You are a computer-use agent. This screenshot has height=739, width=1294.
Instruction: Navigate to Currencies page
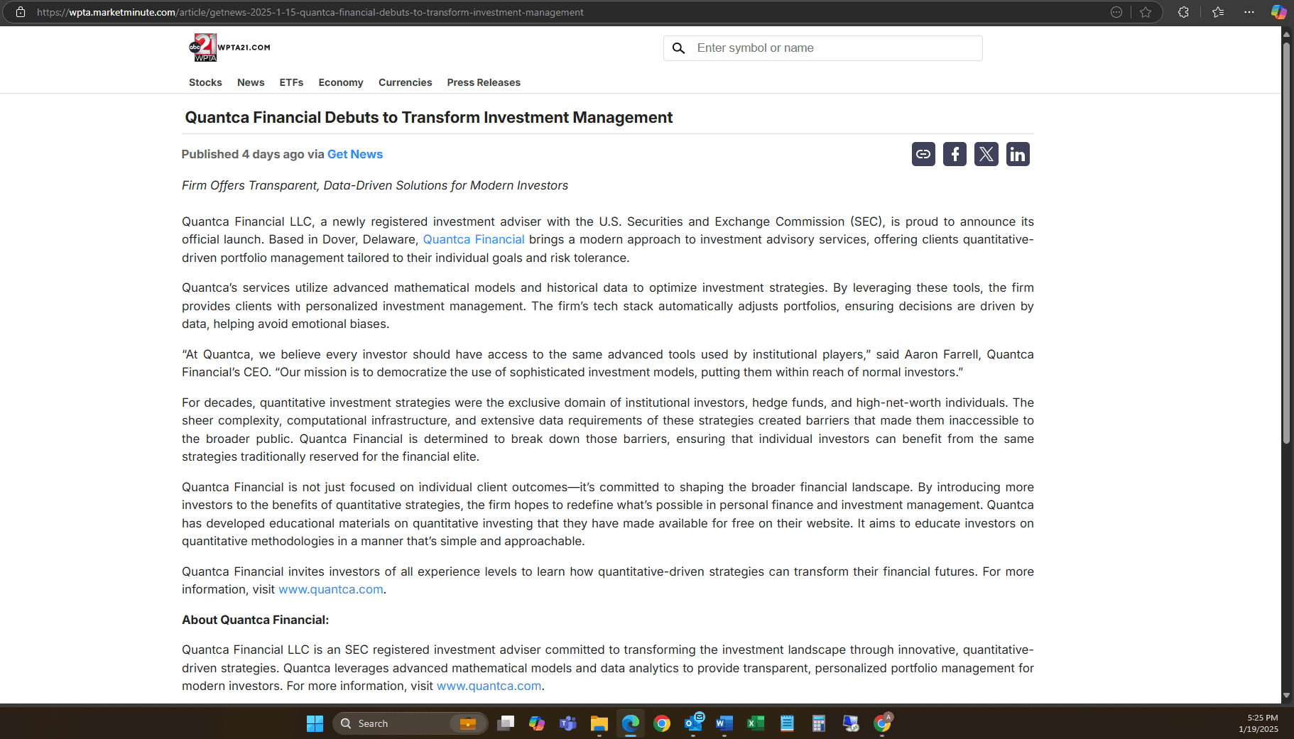[x=405, y=82]
